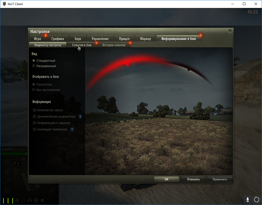Screen dimensions: 262x205
Task: Click the circular refresh arrows icon
Action: click(256, 200)
